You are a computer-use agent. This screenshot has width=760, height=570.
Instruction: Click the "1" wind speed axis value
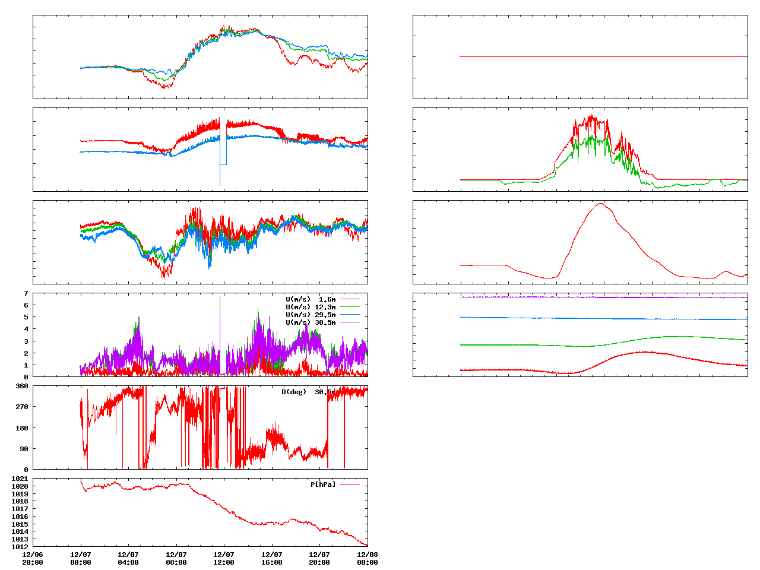(26, 365)
